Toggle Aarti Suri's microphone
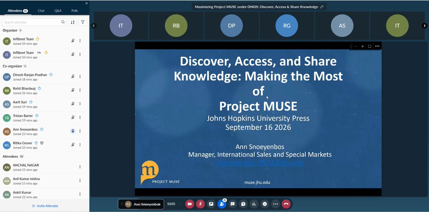429x212 pixels. coord(73,104)
